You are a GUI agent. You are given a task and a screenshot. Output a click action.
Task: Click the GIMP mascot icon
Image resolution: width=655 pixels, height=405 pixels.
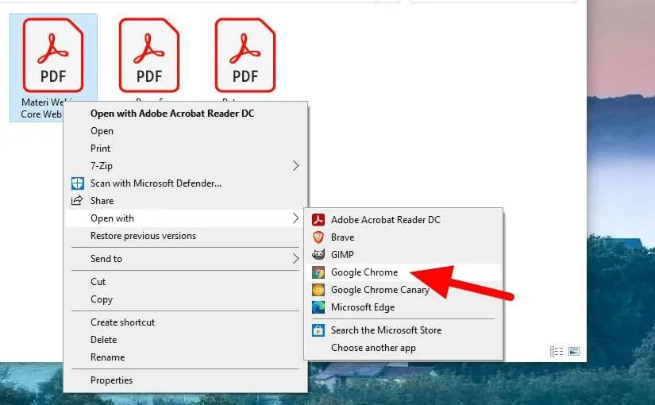coord(318,255)
